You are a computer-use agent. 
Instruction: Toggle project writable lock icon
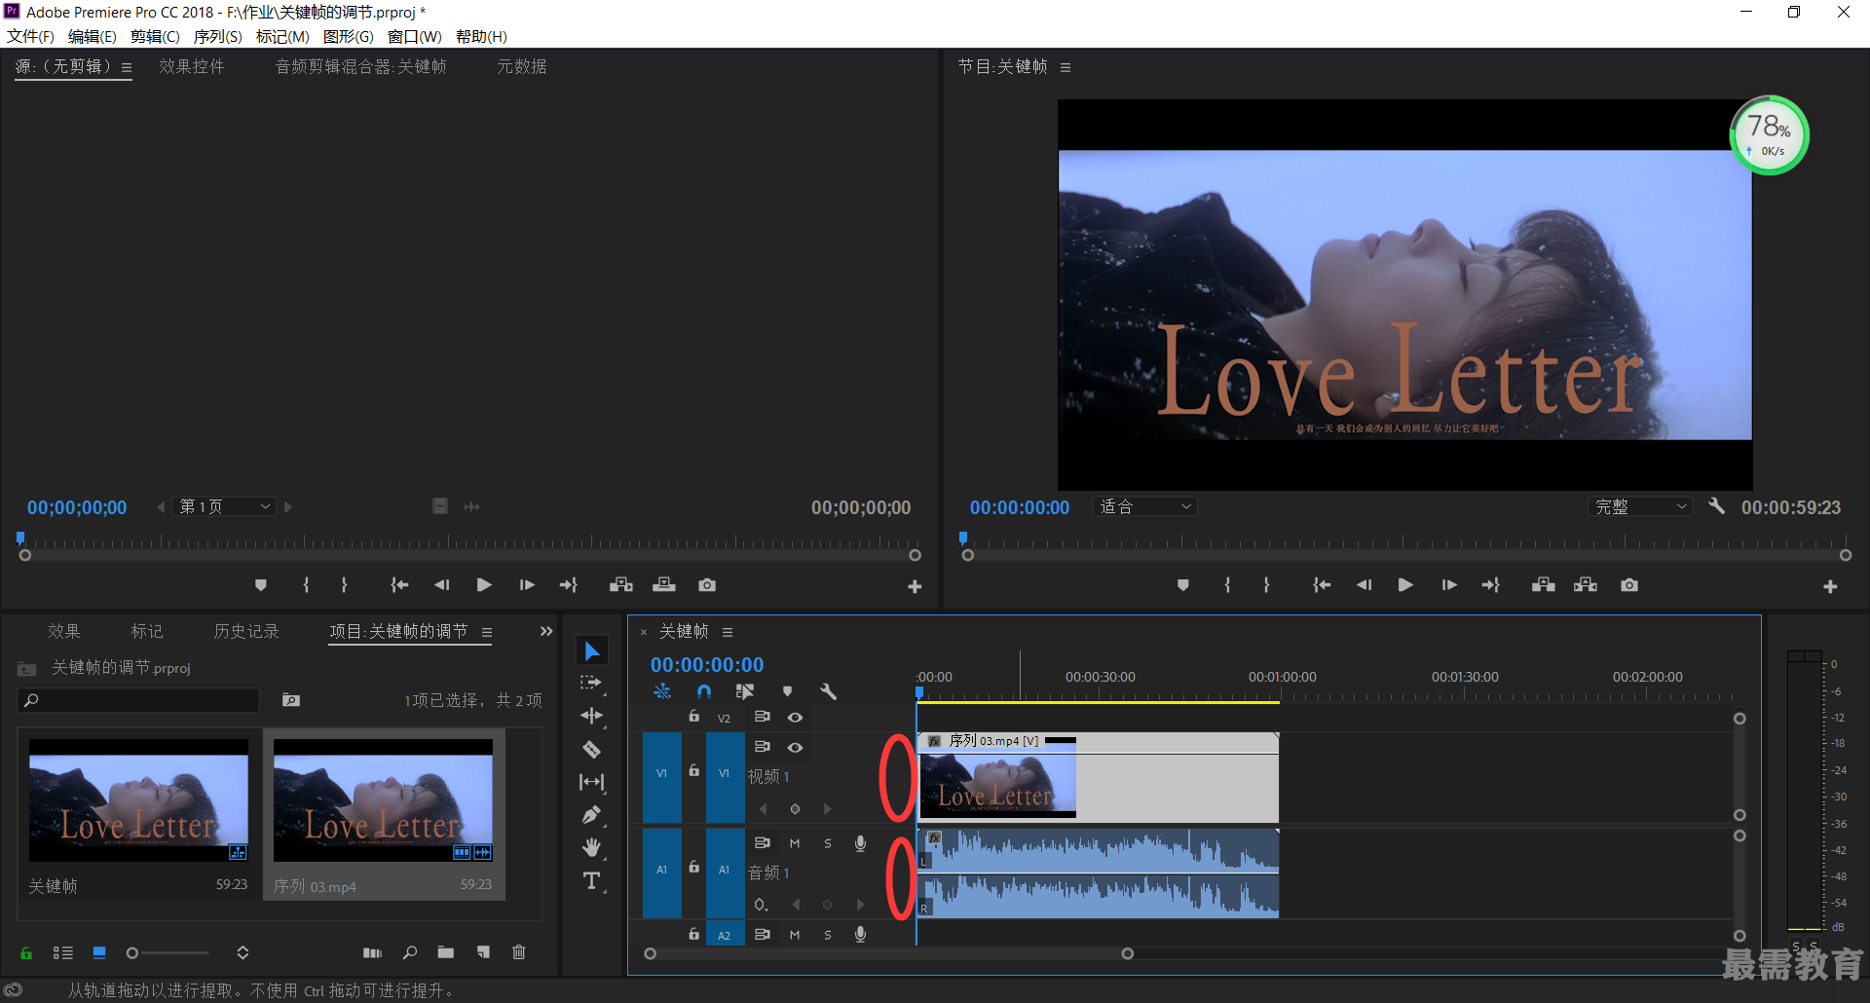[x=26, y=952]
